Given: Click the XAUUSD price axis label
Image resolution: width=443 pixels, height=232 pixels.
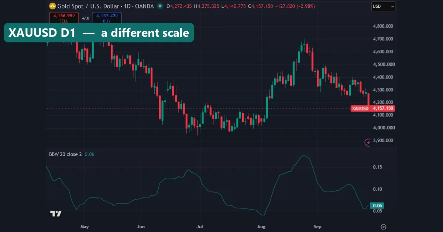Looking at the screenshot, I should tap(360, 109).
